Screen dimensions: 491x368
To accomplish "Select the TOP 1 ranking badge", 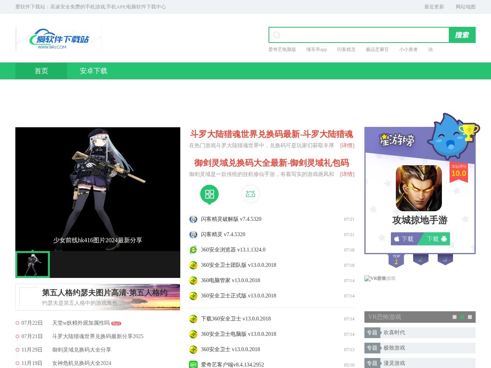I will coord(396,260).
